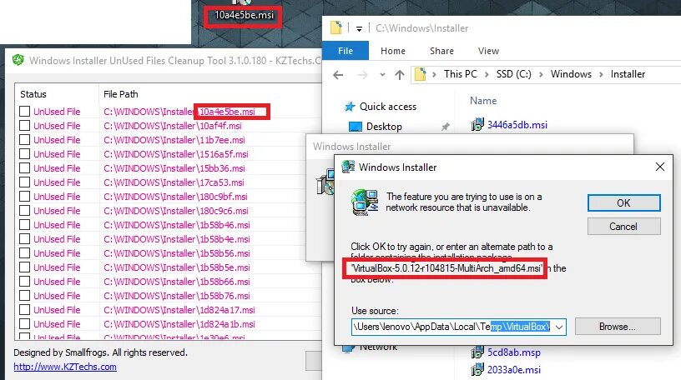
Task: Check the box for 180c9c6.msi
Action: coord(25,211)
